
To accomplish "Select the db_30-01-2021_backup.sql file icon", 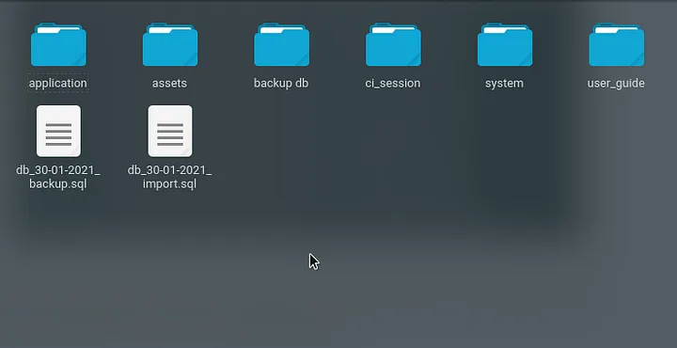I will coord(58,131).
